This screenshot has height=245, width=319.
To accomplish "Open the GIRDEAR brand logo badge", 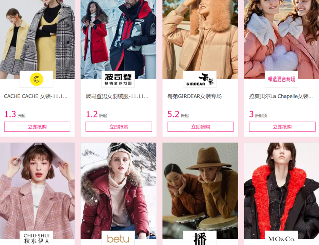I will click(200, 79).
